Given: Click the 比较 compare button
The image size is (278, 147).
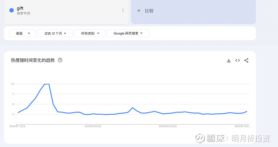Looking at the screenshot, I should click(149, 11).
